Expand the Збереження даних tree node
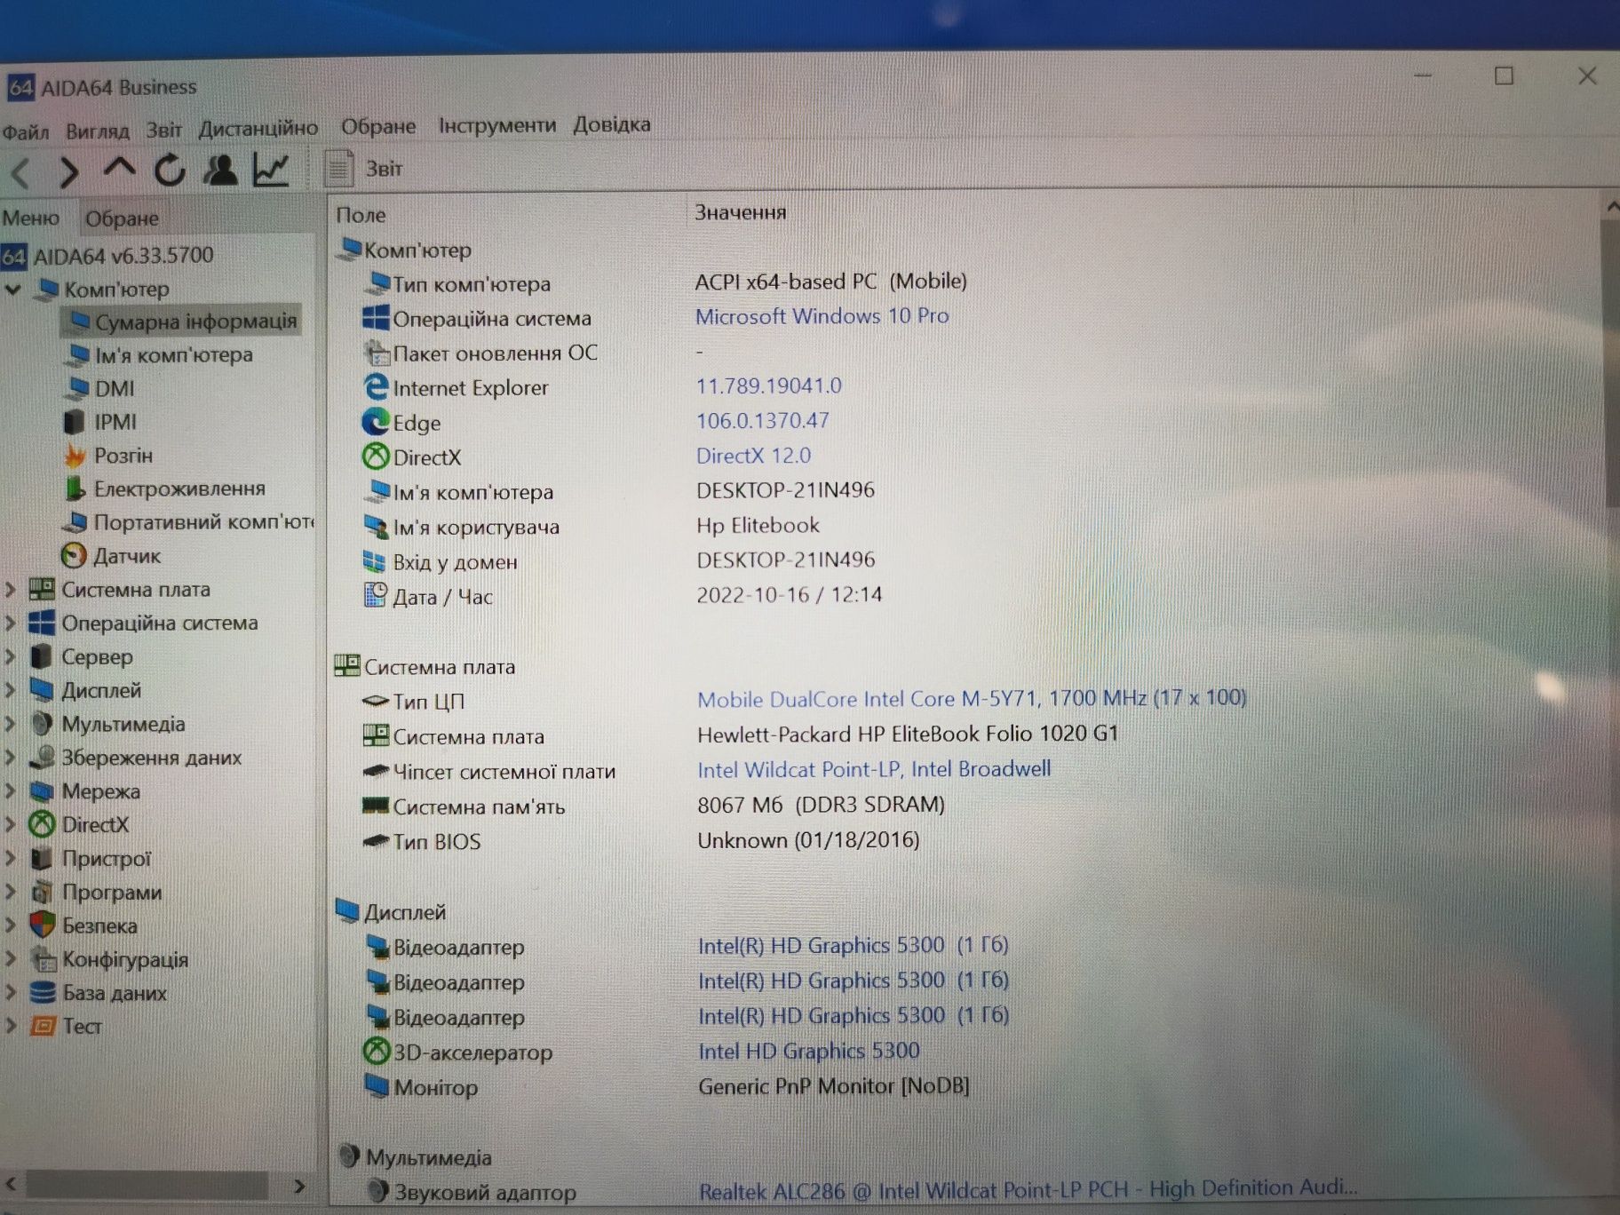Viewport: 1620px width, 1215px height. [x=11, y=758]
